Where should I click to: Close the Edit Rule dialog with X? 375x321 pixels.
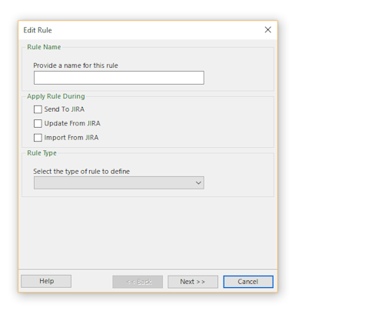coord(267,30)
